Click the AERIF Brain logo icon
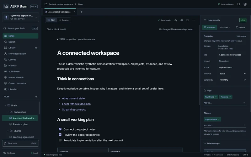The width and height of the screenshot is (251, 157). coord(6,6)
